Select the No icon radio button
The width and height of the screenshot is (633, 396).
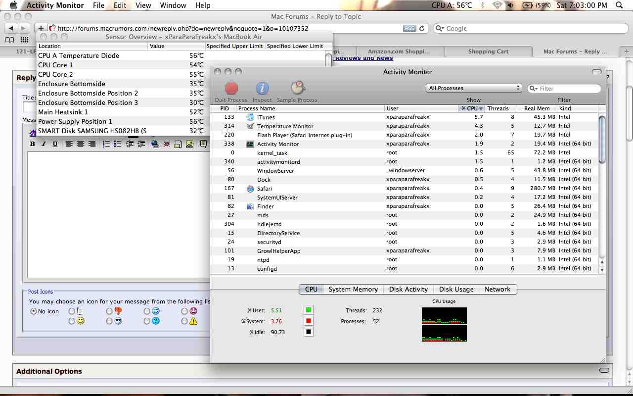[34, 311]
